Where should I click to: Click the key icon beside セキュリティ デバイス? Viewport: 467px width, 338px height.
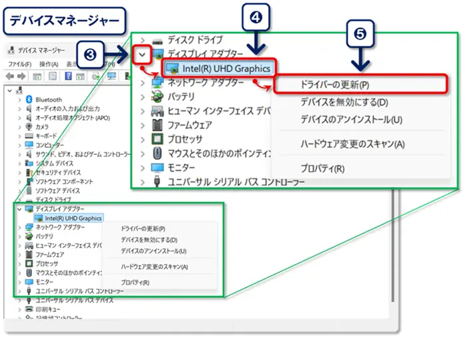[29, 172]
